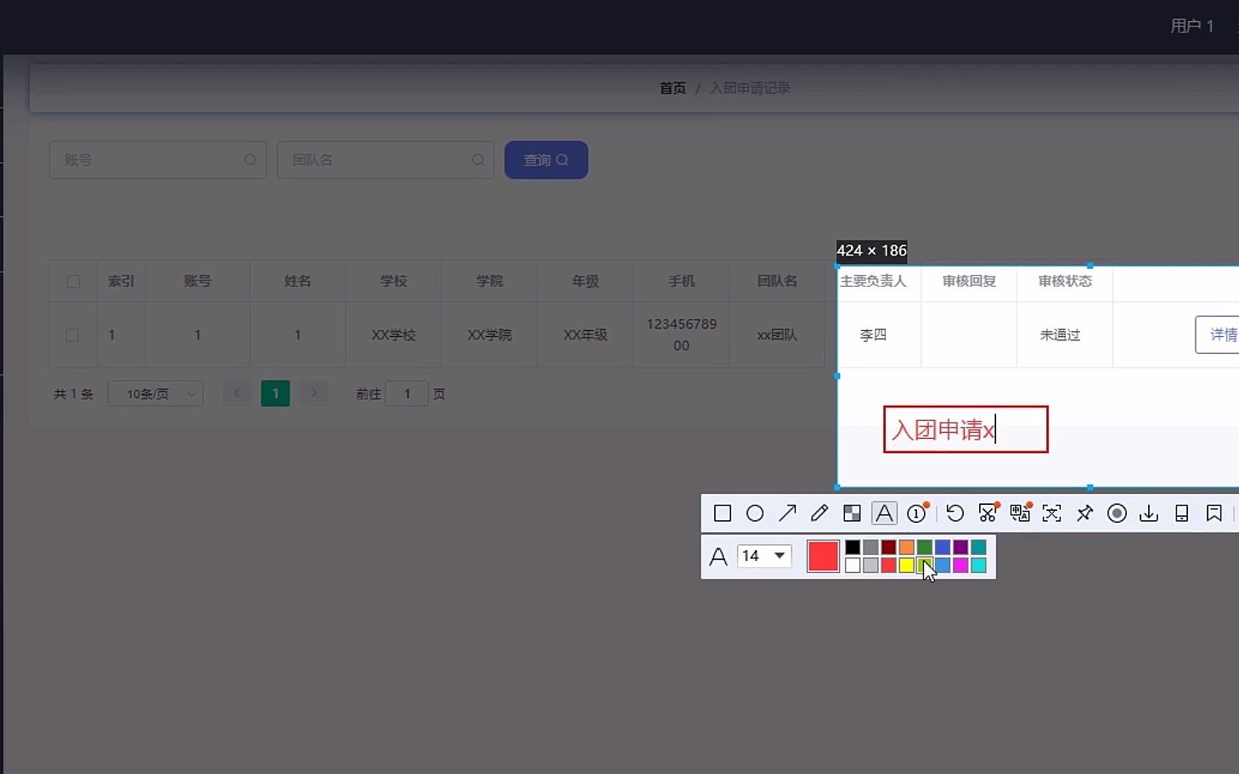Start text recognition on the screenshot
The width and height of the screenshot is (1239, 774).
point(1052,513)
